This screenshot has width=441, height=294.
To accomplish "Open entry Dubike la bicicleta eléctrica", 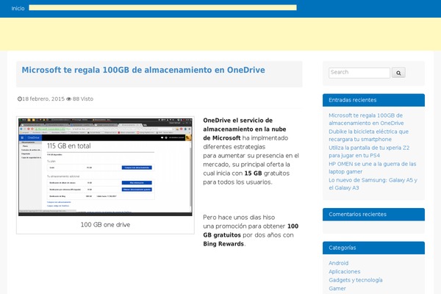I will pos(368,135).
